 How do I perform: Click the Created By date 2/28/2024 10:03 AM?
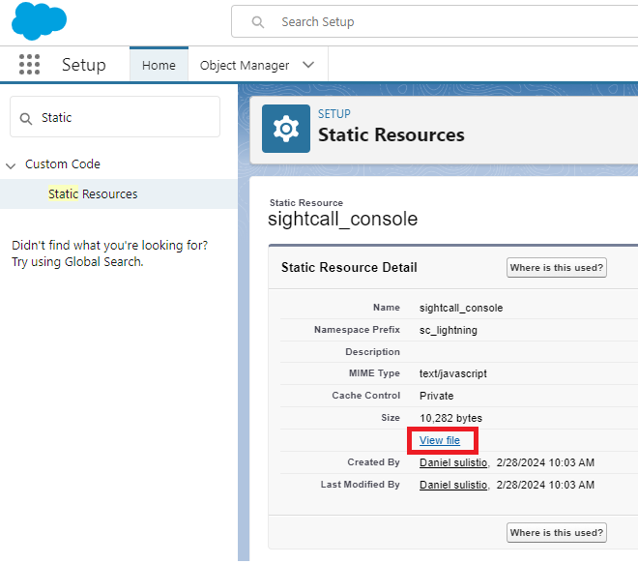click(545, 462)
